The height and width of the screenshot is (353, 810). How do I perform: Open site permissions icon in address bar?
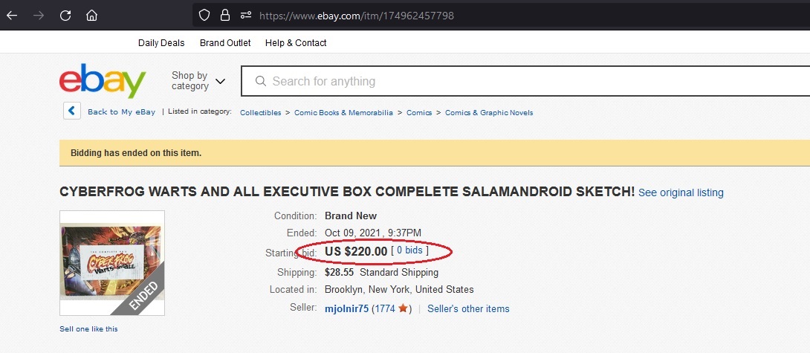(246, 16)
